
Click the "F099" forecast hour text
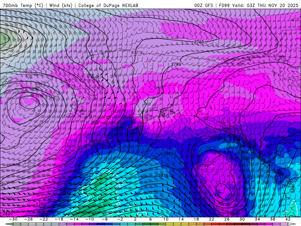(224, 5)
